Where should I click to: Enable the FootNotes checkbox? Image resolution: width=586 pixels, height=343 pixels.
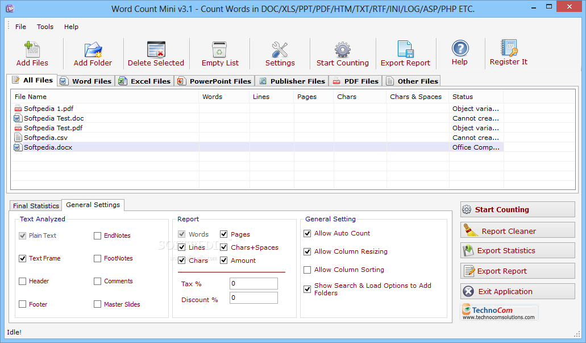pos(98,258)
